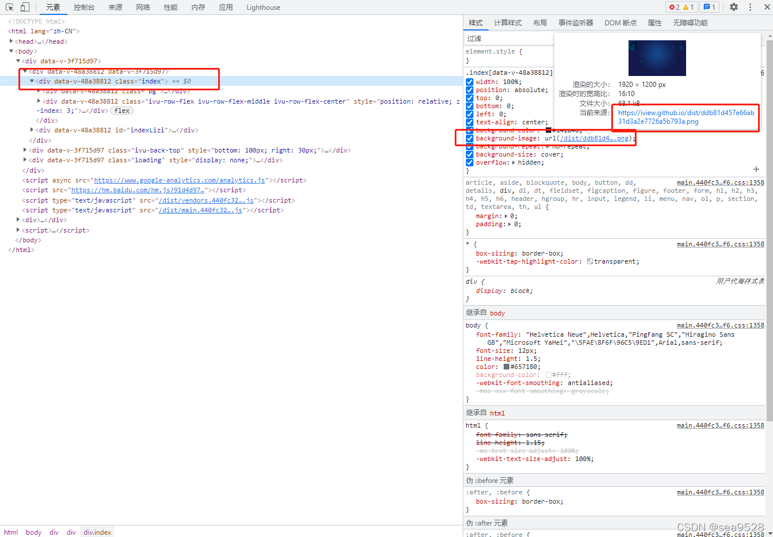The image size is (773, 537).
Task: Uncheck the bottom: 0 declaration
Action: pyautogui.click(x=470, y=106)
